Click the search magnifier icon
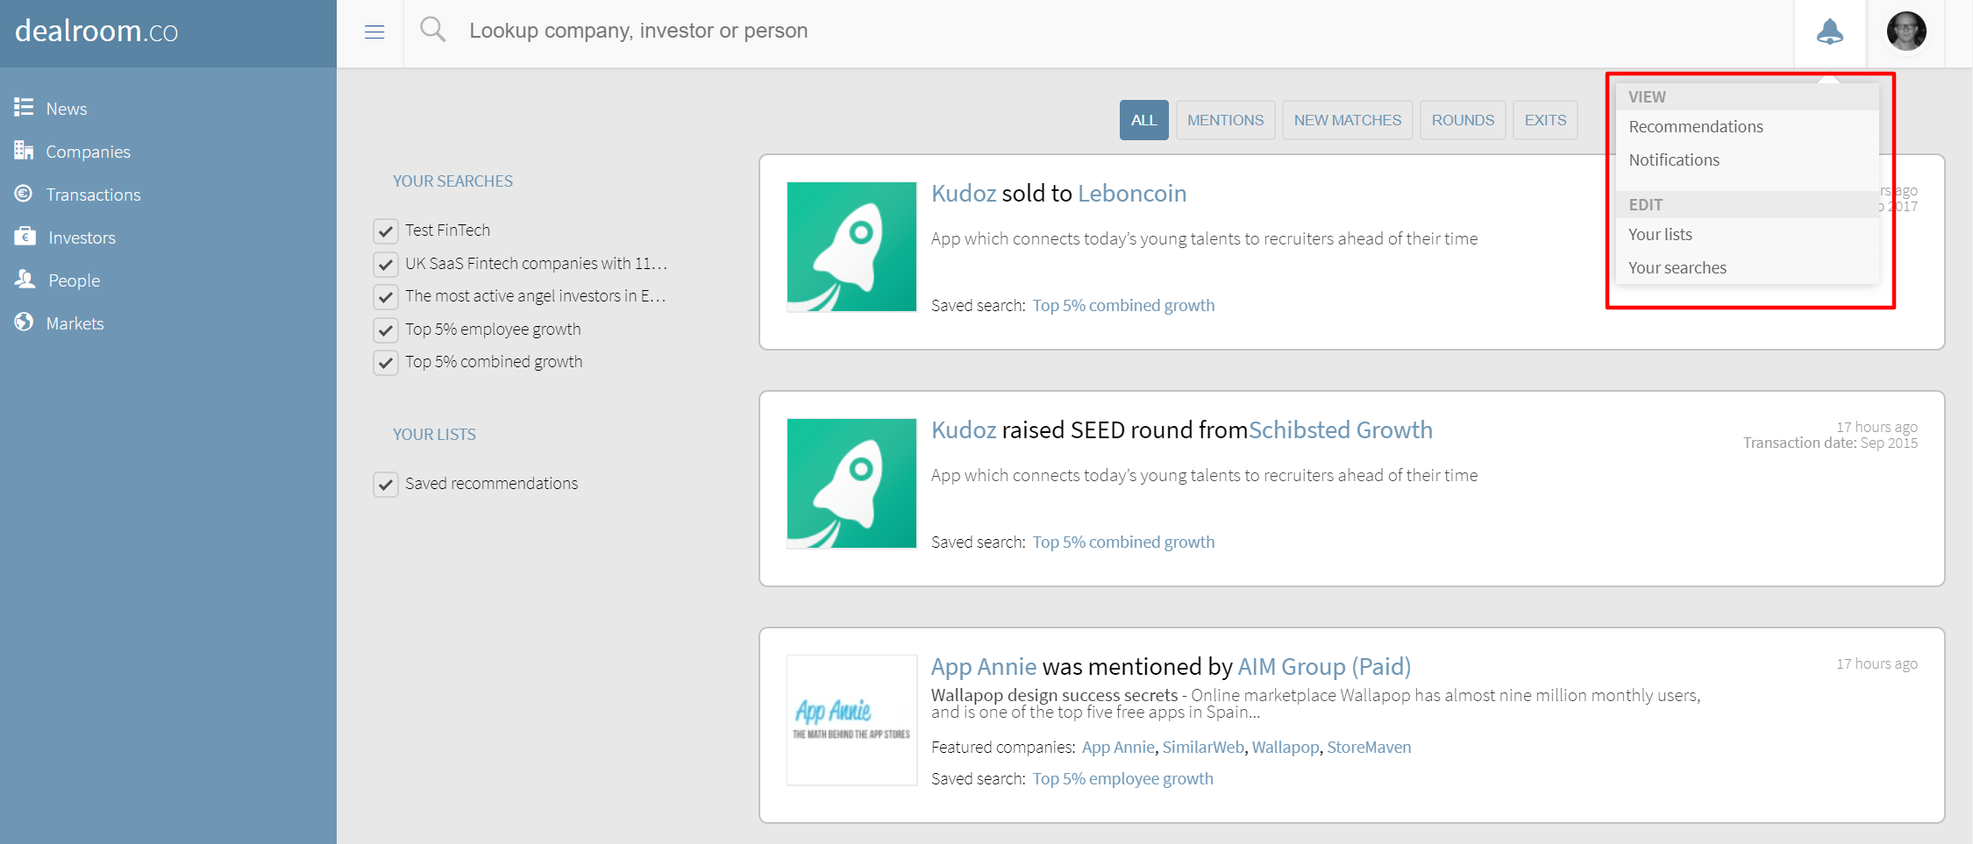This screenshot has width=1973, height=844. click(432, 30)
